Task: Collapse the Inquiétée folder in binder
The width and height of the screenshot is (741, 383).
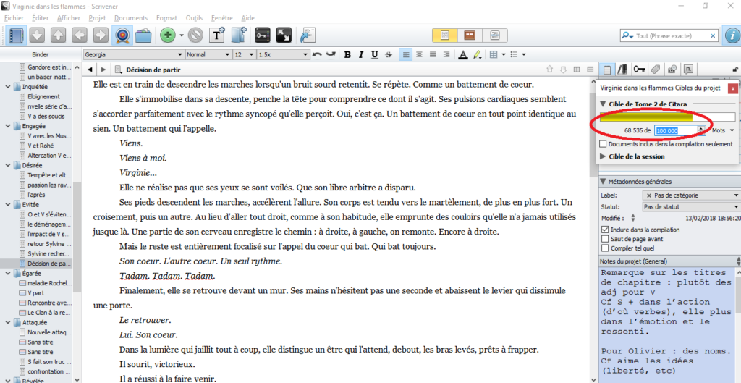Action: (7, 87)
